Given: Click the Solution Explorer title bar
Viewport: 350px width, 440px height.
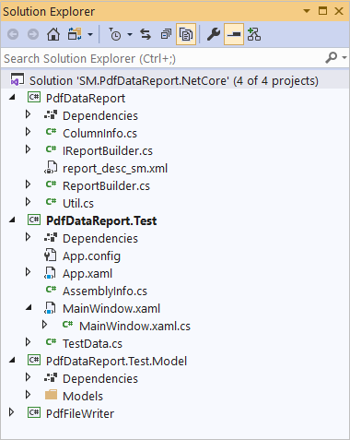Looking at the screenshot, I should coord(175,11).
